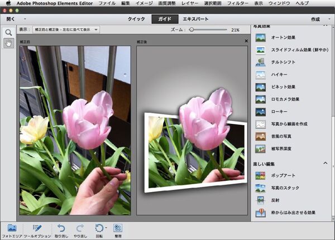Switch to the ガイド tab
The image size is (335, 240).
coord(165,19)
